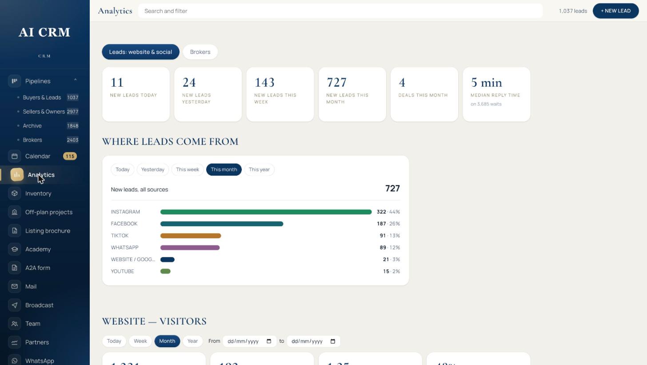This screenshot has height=365, width=647.
Task: Click the Mail envelope icon
Action: point(15,286)
